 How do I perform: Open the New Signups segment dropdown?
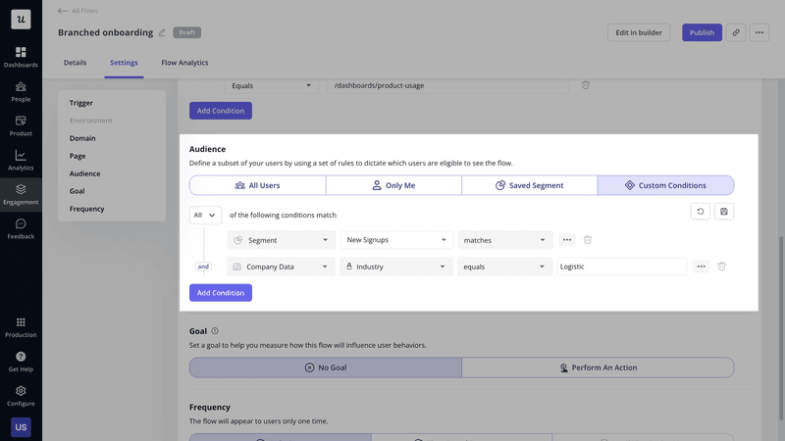point(395,240)
